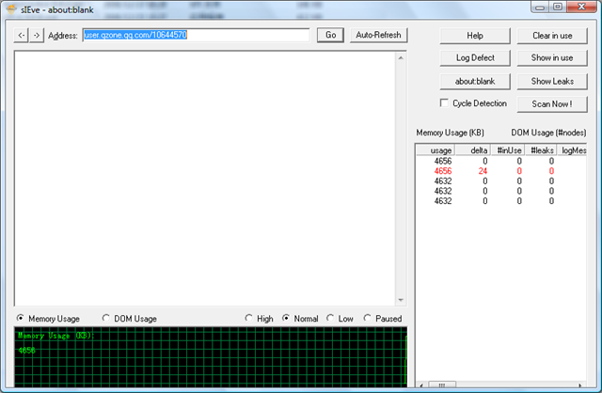The width and height of the screenshot is (602, 393).
Task: Click the table's horizontal scrollbar right arrow
Action: coord(580,385)
